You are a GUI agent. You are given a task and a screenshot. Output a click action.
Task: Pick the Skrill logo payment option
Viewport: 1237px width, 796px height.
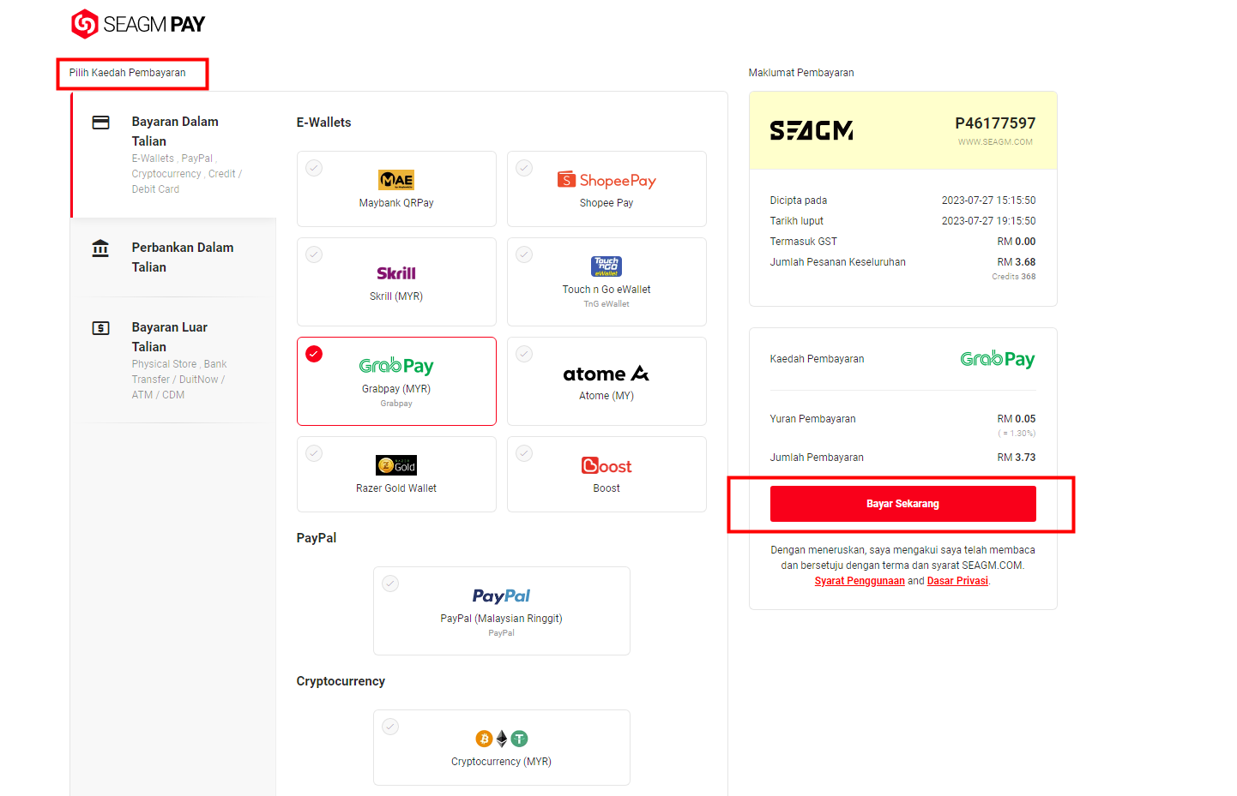[x=396, y=273]
